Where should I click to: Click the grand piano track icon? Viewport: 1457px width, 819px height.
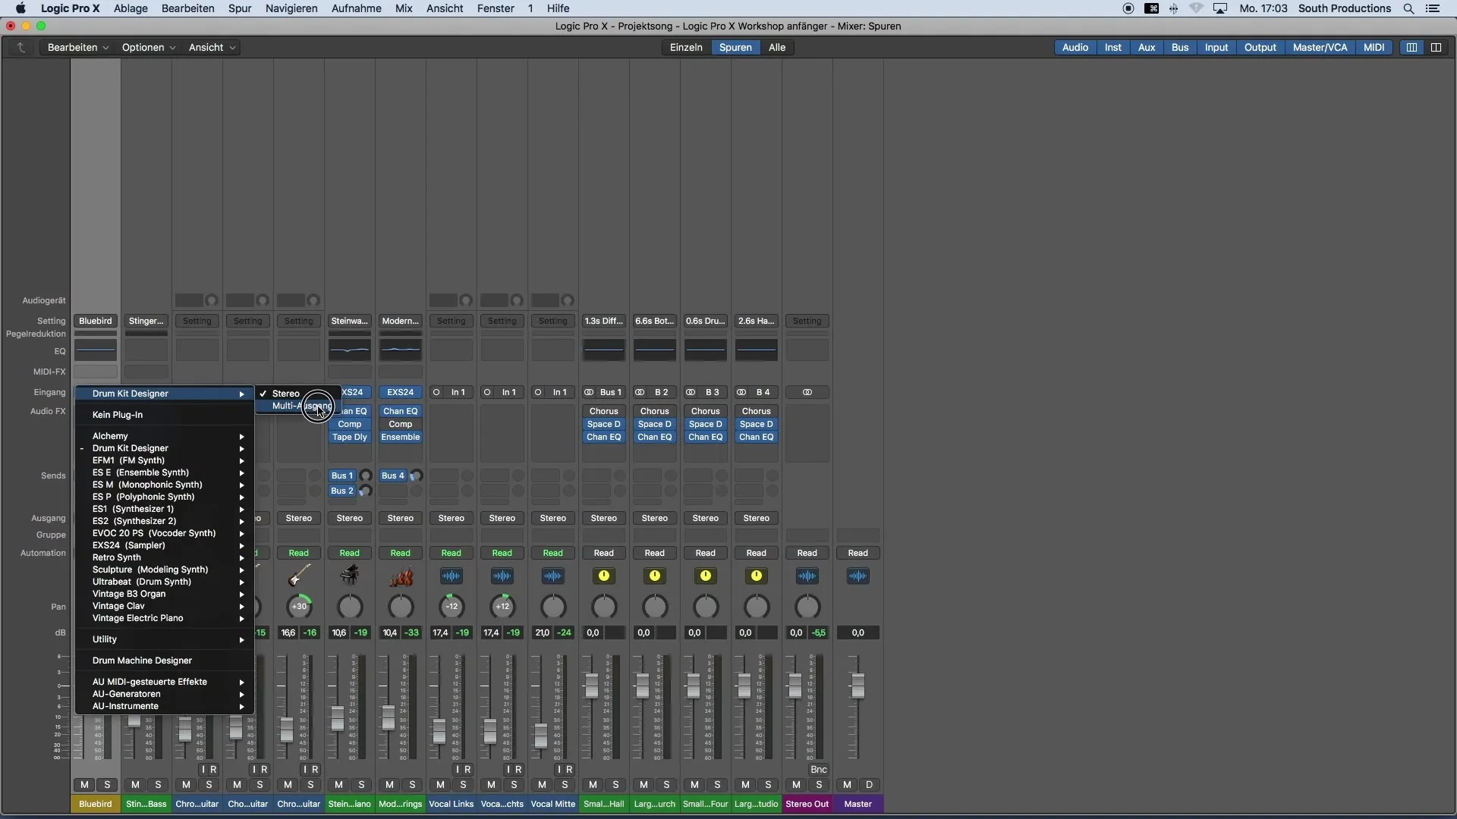coord(350,576)
